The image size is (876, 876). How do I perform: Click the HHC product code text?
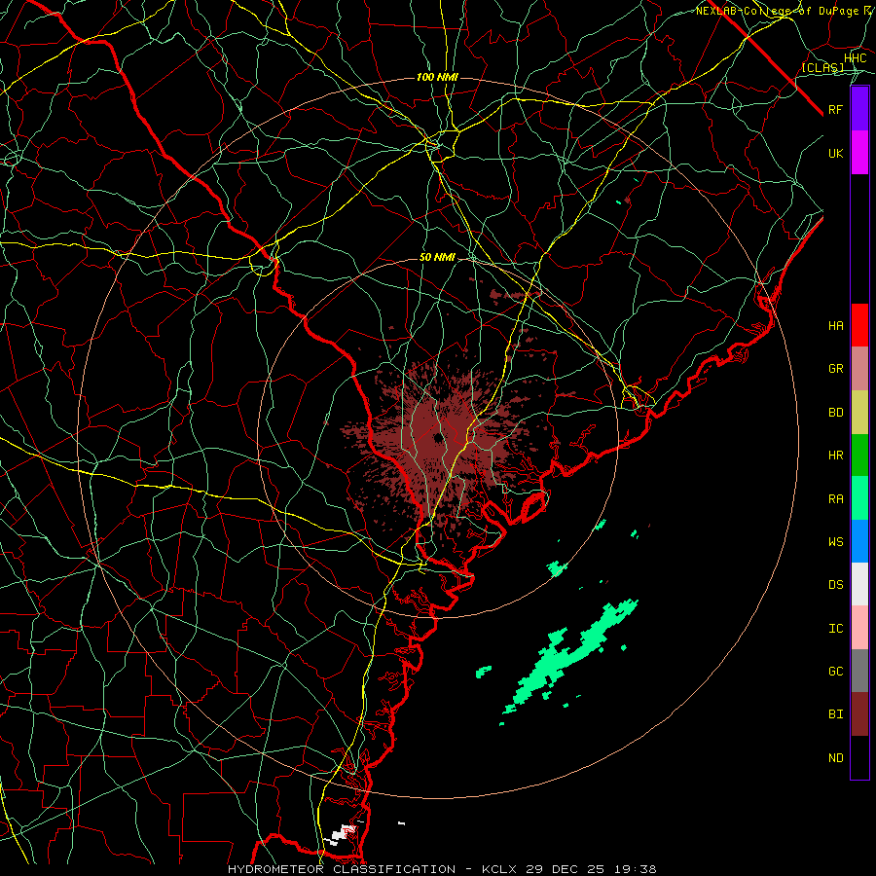tap(855, 58)
